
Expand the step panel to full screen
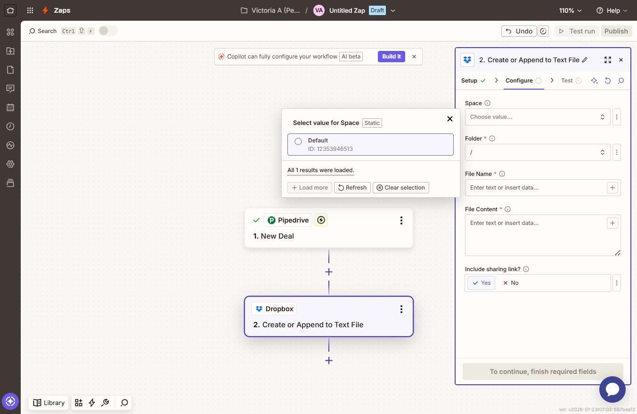[608, 60]
